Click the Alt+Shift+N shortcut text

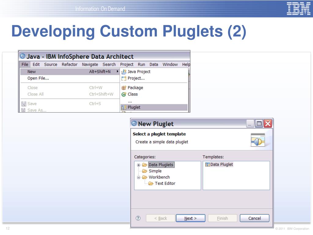(100, 72)
